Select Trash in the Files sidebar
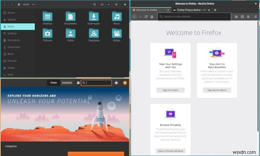The image size is (260, 156). 18,74
